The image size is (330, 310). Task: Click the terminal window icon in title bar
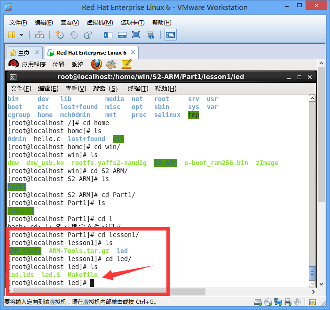point(13,77)
